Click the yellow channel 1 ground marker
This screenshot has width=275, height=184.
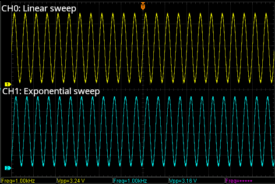click(8, 85)
